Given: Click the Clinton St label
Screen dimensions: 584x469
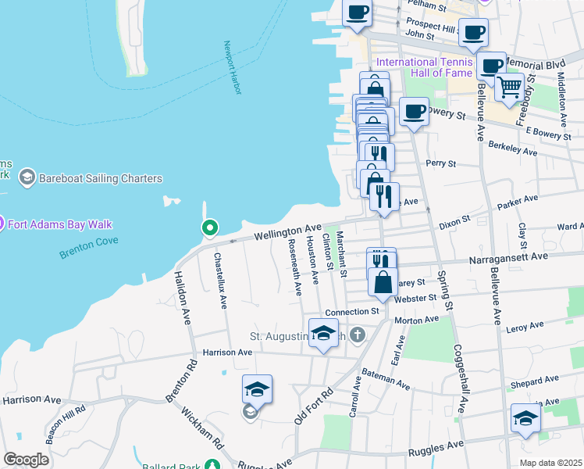Looking at the screenshot, I should coord(328,252).
